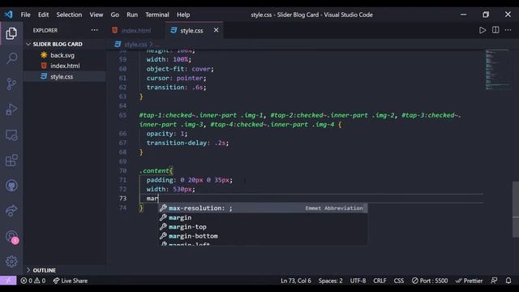This screenshot has height=292, width=519.
Task: Choose the margin-top suggestion
Action: (263, 227)
